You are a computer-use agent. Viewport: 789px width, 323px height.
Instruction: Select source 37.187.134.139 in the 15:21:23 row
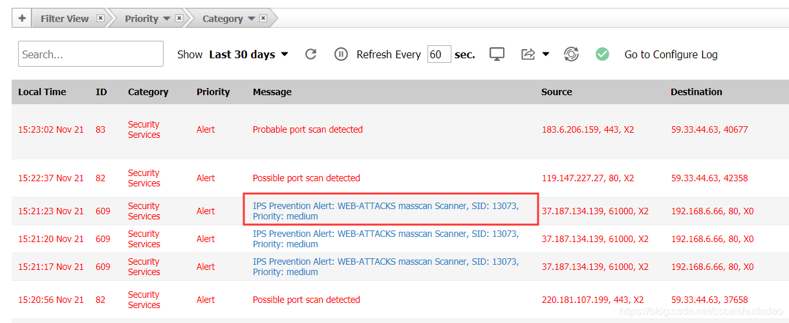click(x=595, y=211)
